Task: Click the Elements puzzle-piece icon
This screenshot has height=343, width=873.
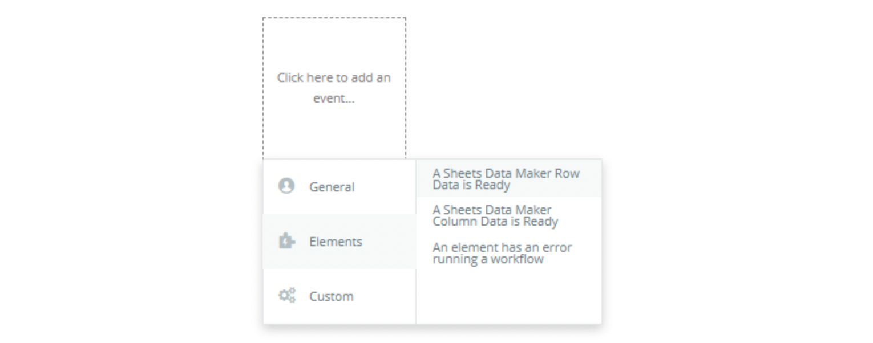Action: 286,241
